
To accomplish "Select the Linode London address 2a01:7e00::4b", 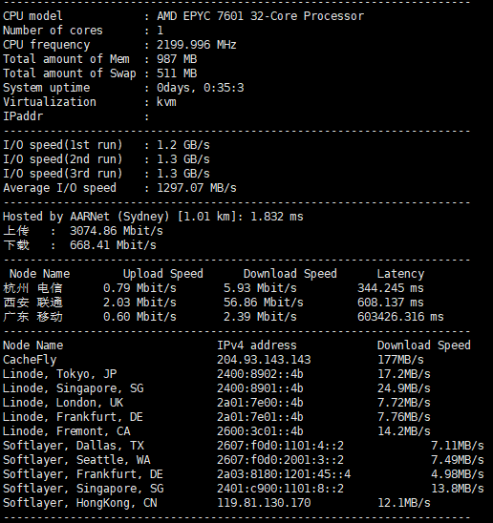I will coord(260,403).
